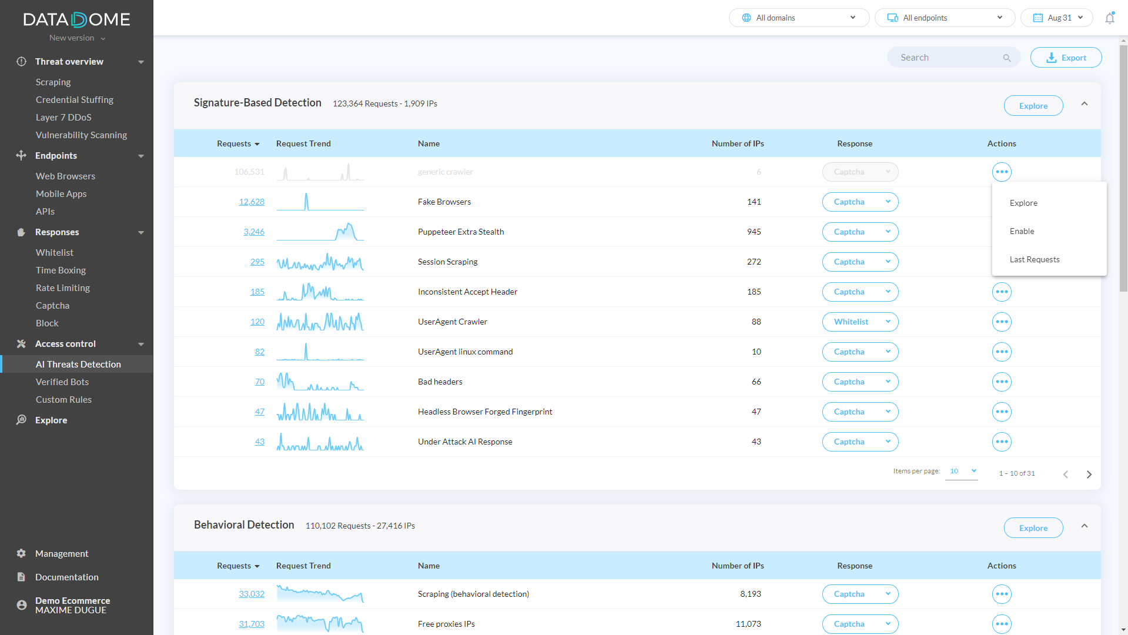Go to Rate Limiting page
Viewport: 1128px width, 635px height.
click(63, 288)
